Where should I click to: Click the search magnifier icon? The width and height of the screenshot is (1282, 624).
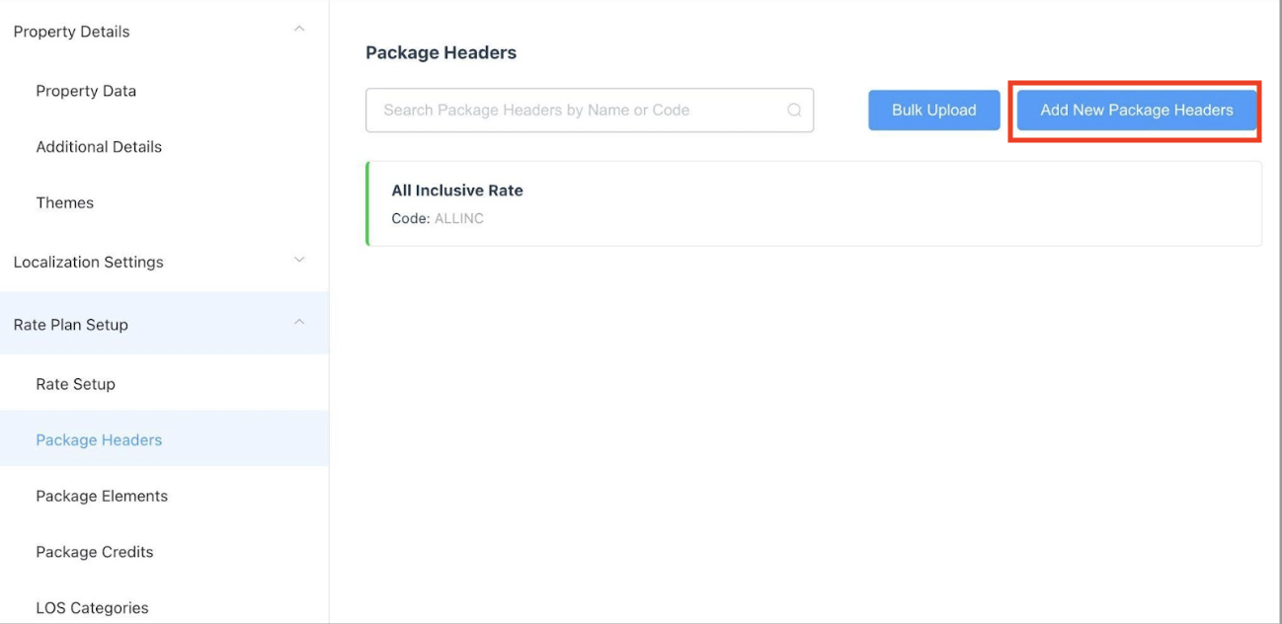pyautogui.click(x=793, y=110)
